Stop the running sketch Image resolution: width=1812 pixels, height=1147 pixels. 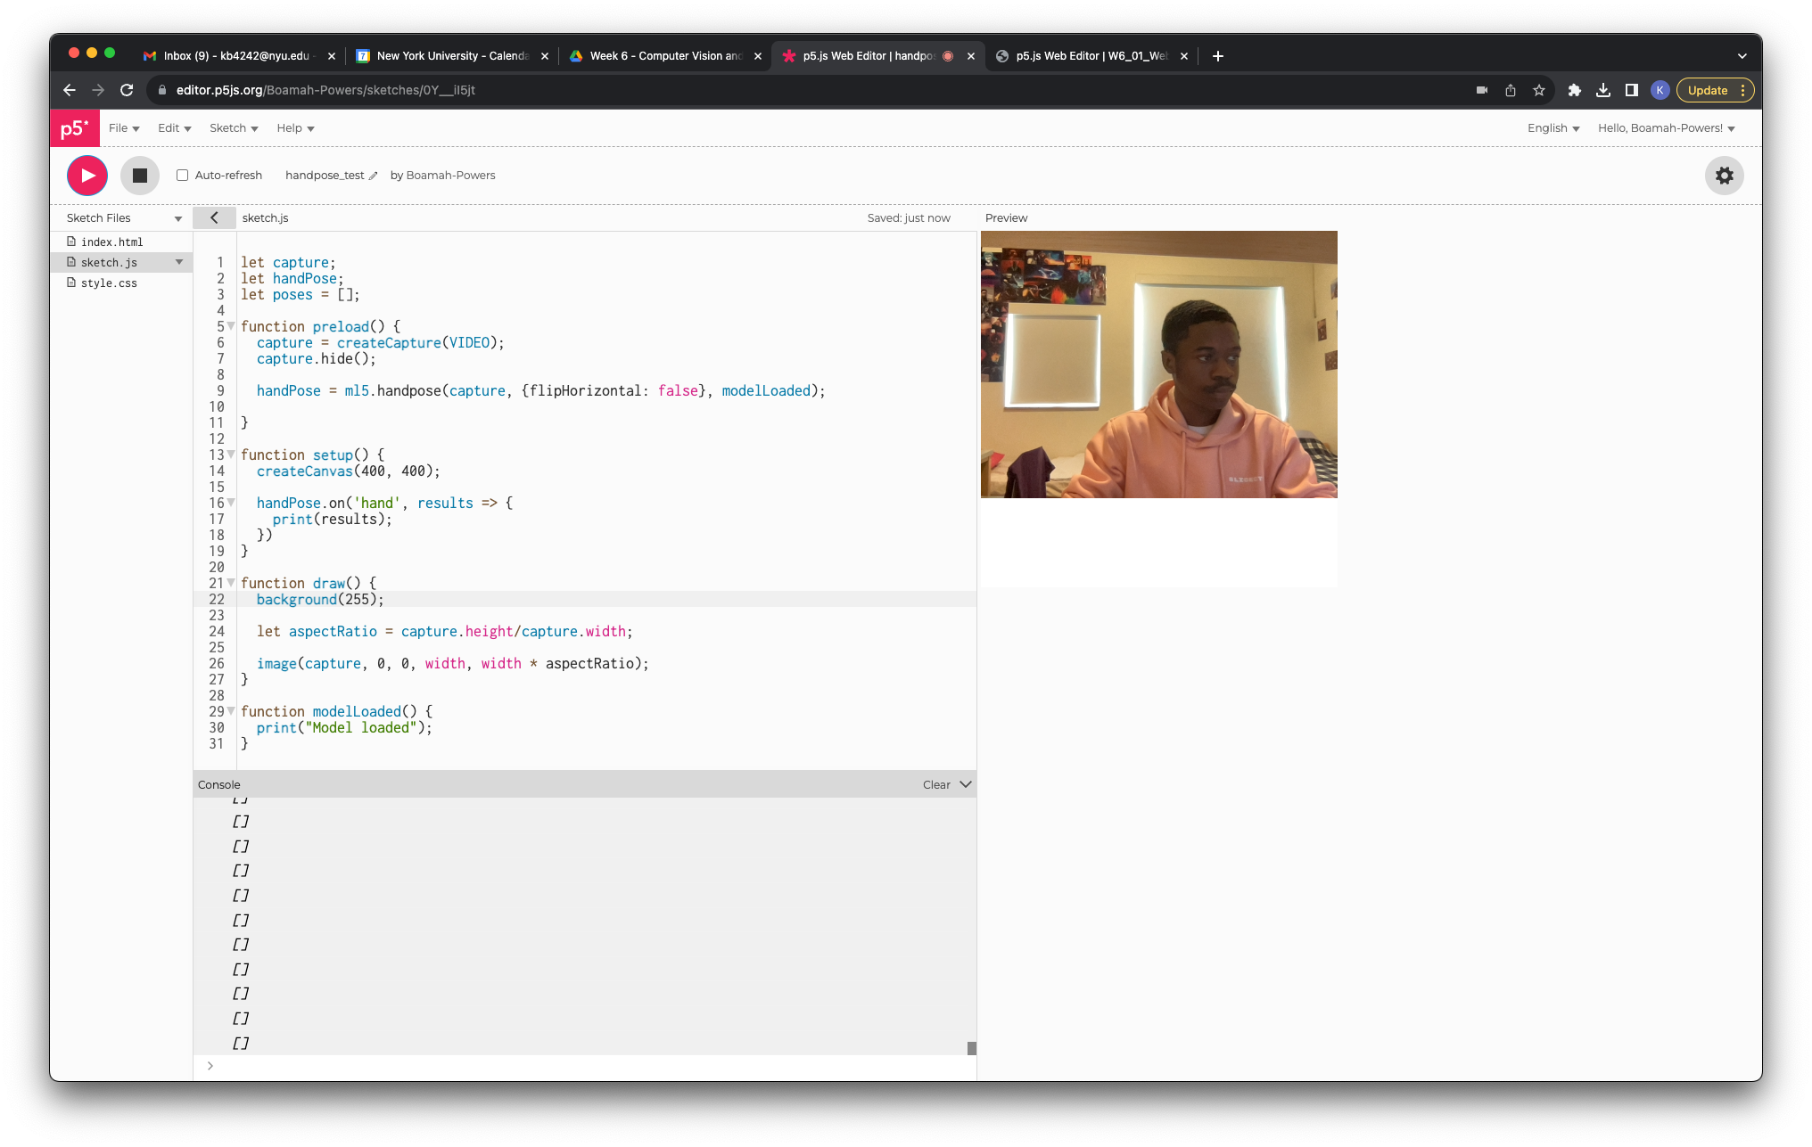(140, 176)
